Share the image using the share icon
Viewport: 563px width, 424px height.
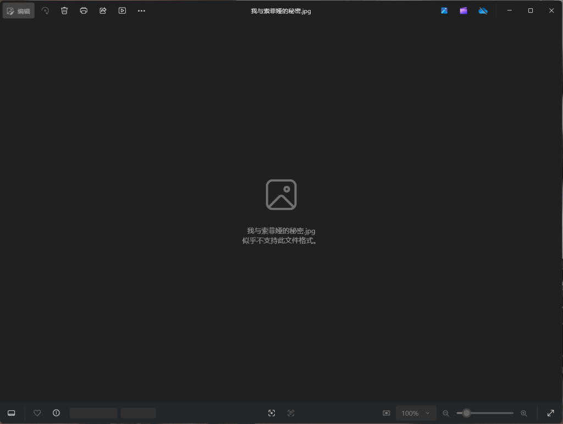103,11
